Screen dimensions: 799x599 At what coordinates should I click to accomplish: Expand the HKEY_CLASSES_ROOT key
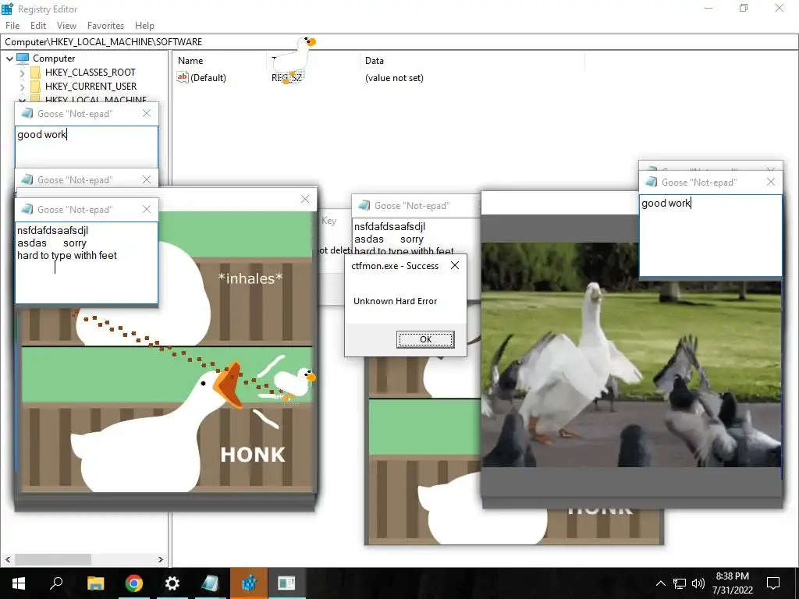tap(22, 73)
